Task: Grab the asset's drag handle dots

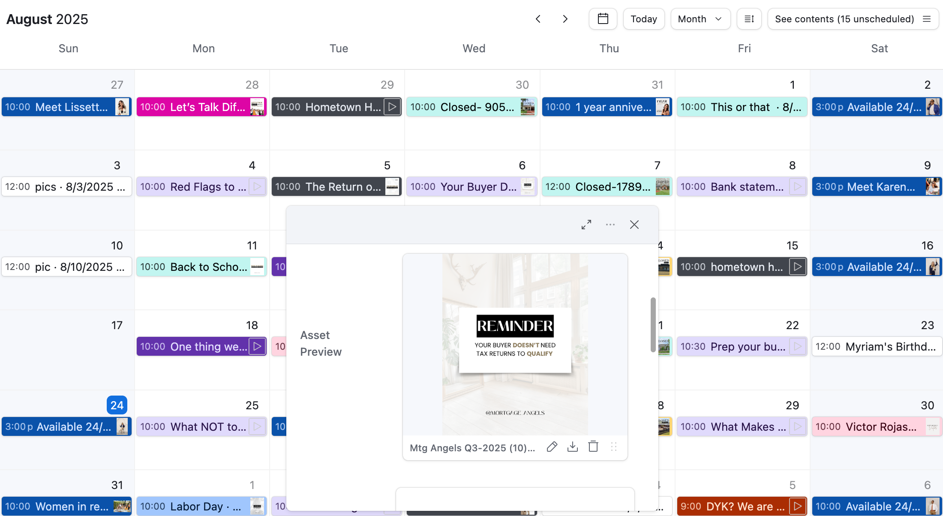Action: tap(614, 447)
